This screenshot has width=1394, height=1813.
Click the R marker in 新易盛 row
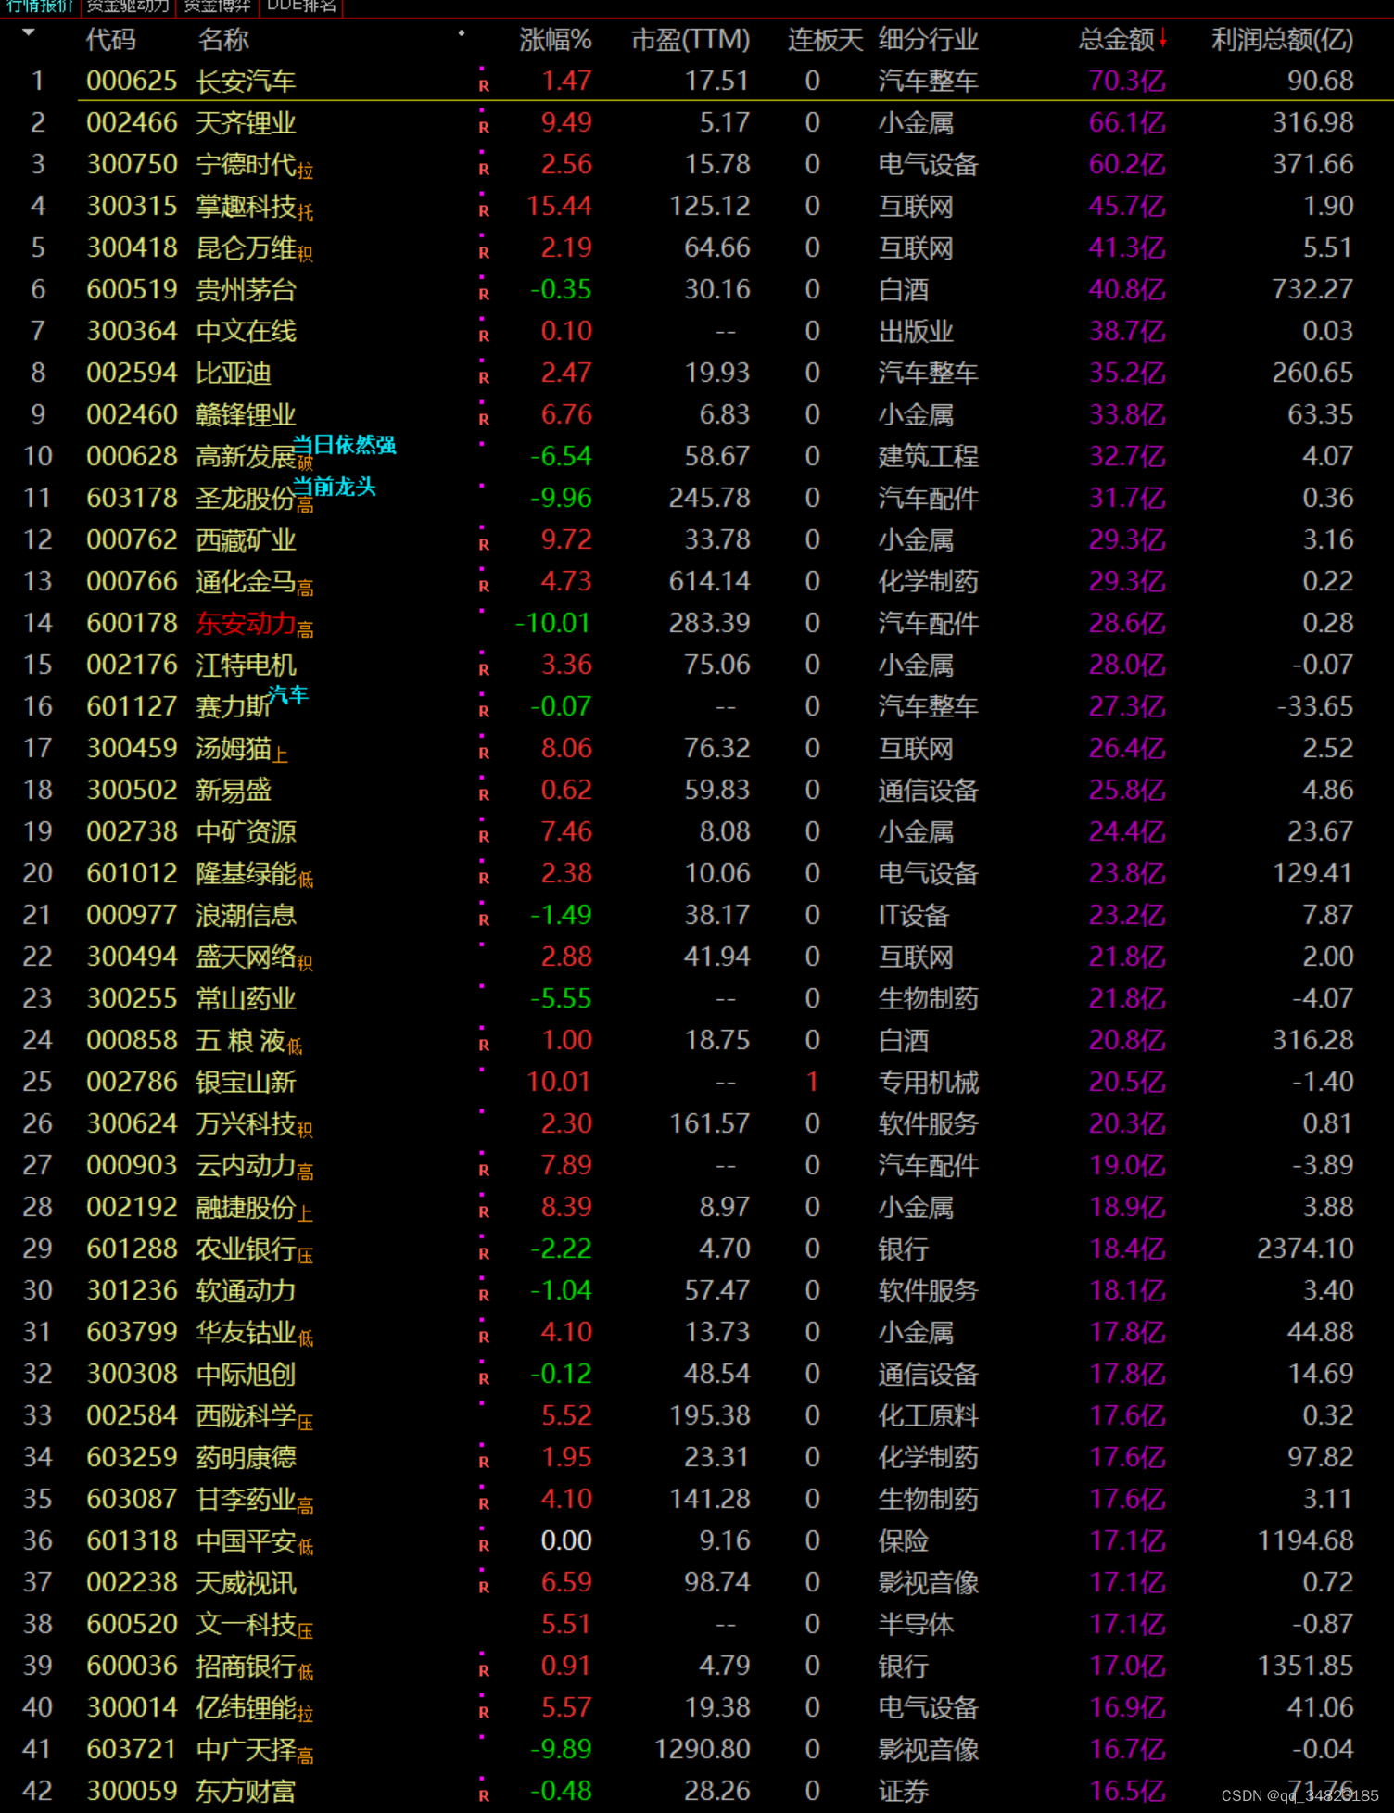pos(484,794)
